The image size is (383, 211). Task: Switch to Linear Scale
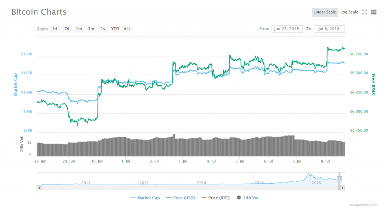point(325,12)
